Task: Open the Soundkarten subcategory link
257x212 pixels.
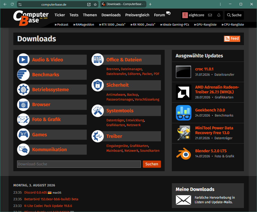Action: coord(150,150)
